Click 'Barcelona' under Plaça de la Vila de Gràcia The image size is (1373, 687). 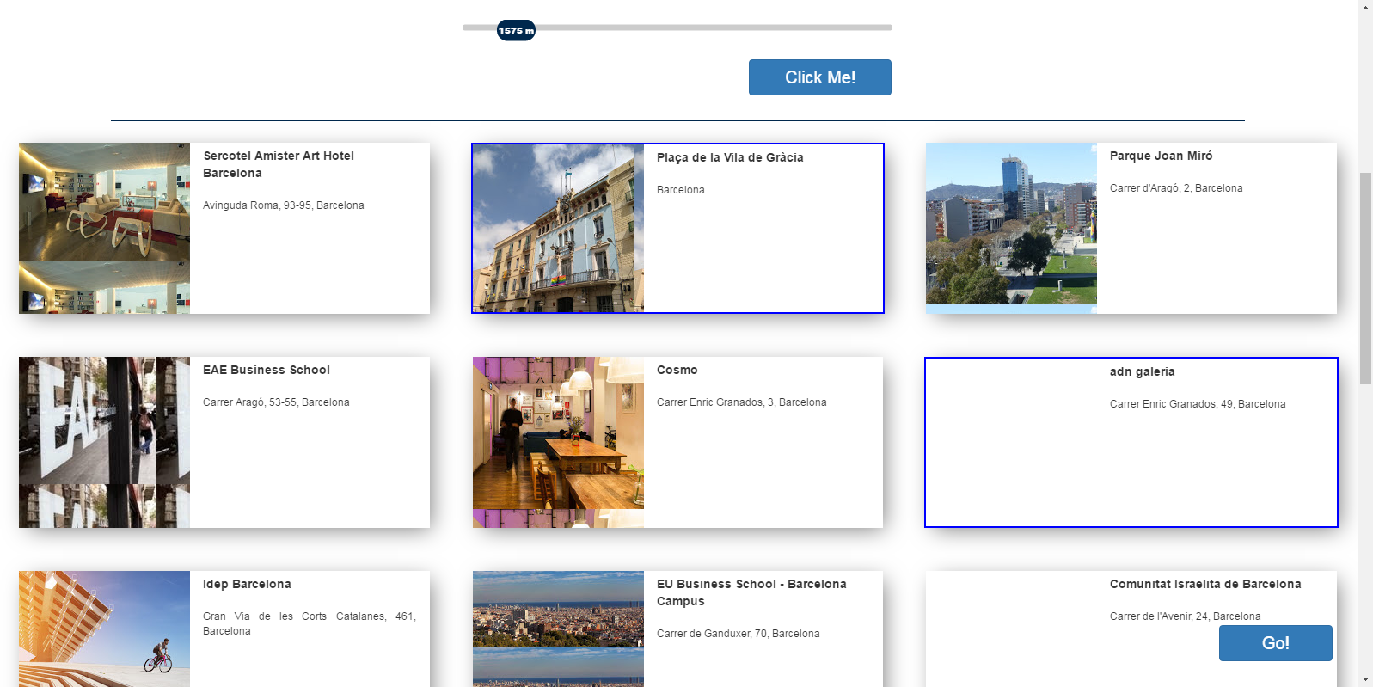pyautogui.click(x=681, y=190)
